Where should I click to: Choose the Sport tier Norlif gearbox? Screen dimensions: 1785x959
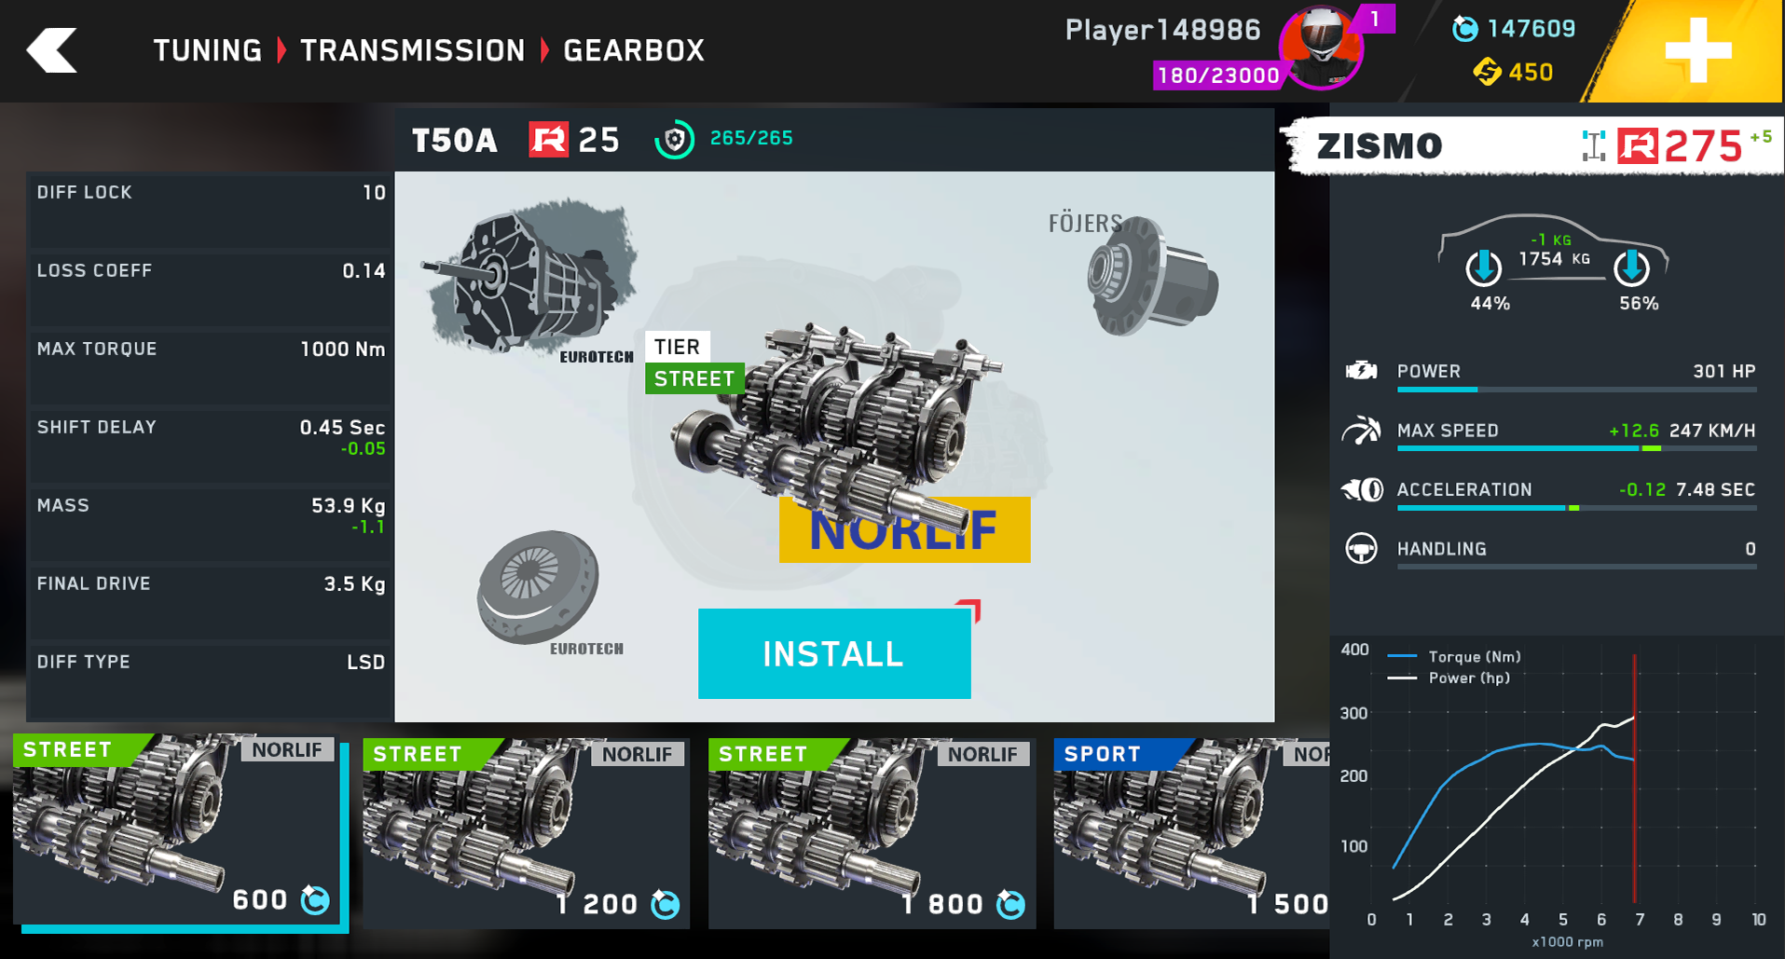1191,833
